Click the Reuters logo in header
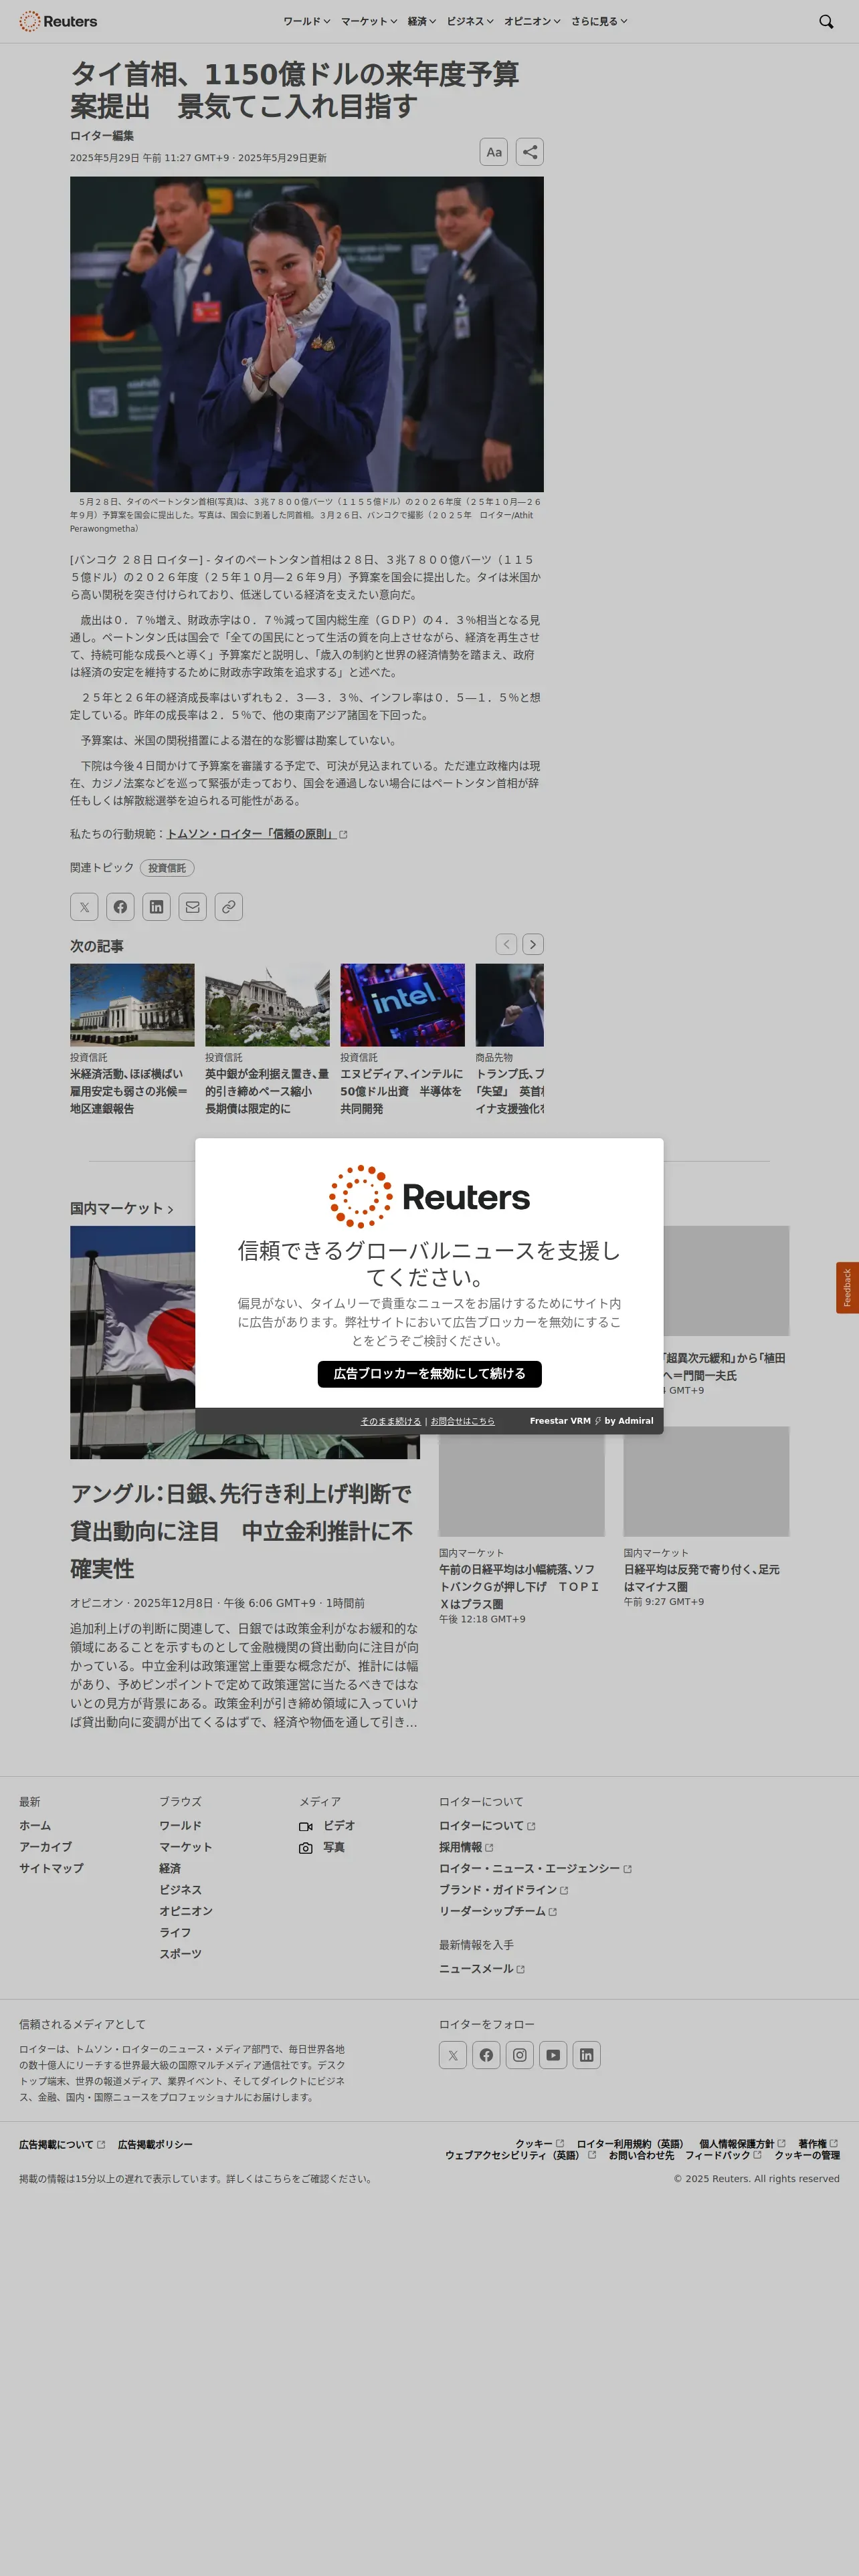859x2576 pixels. (x=58, y=21)
